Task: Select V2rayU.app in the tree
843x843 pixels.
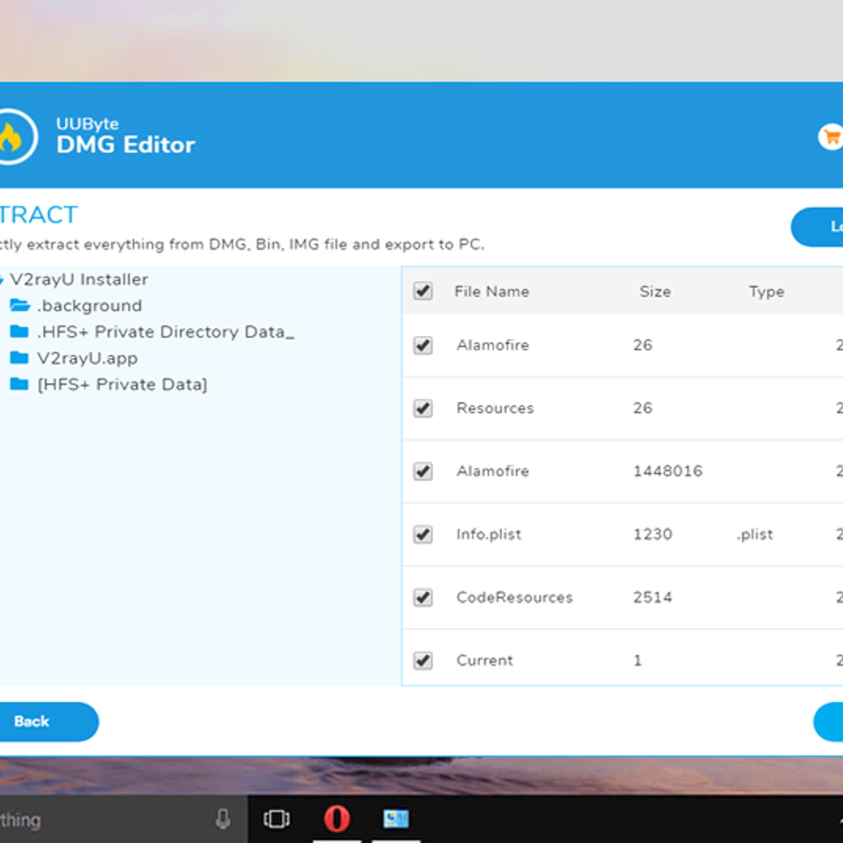Action: click(x=87, y=358)
